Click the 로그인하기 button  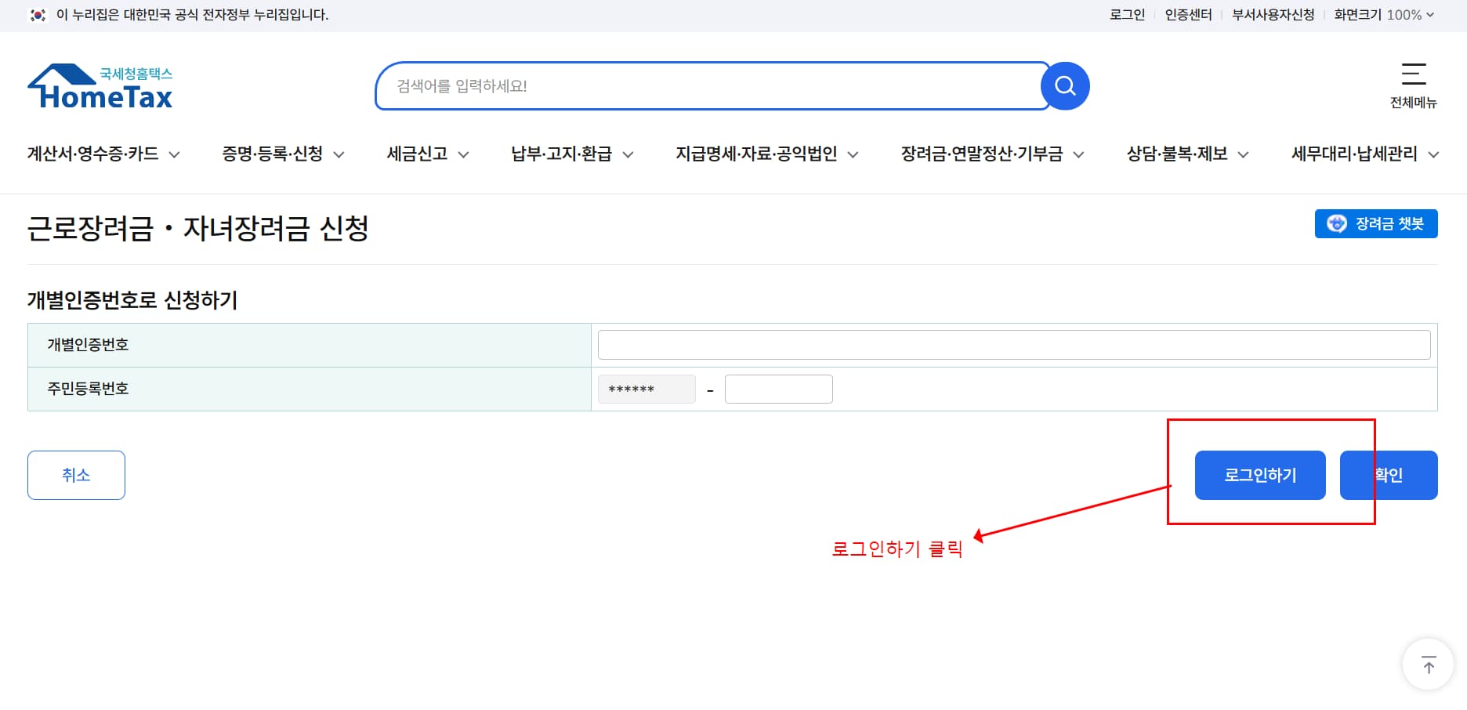pos(1259,474)
